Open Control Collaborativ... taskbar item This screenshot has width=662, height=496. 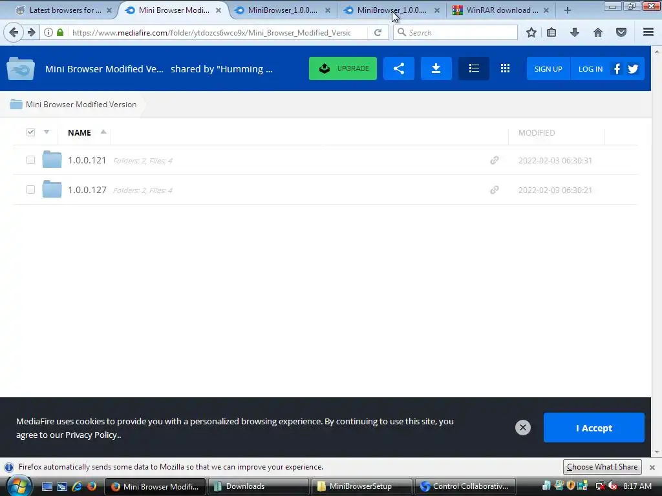(465, 486)
